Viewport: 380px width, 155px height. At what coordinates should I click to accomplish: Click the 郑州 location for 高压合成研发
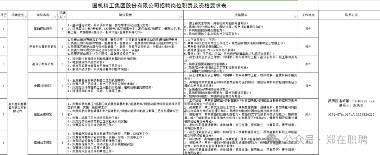coord(308,114)
